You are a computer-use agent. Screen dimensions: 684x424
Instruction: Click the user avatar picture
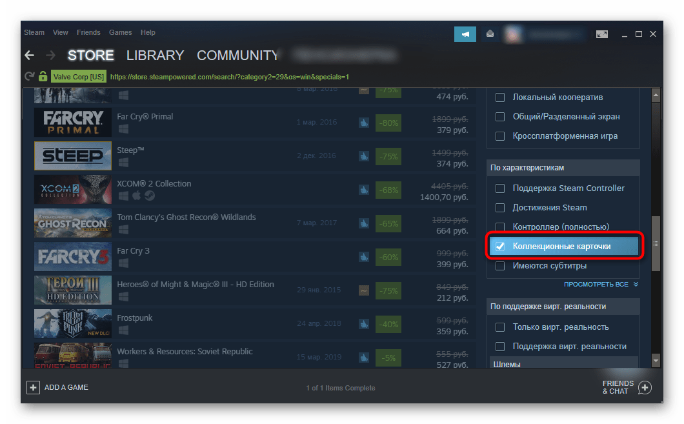pos(513,34)
